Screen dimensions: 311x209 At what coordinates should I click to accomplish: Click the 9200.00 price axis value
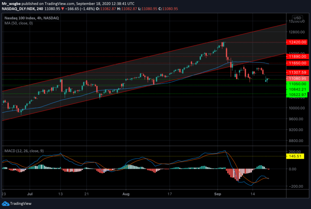coord(296,130)
